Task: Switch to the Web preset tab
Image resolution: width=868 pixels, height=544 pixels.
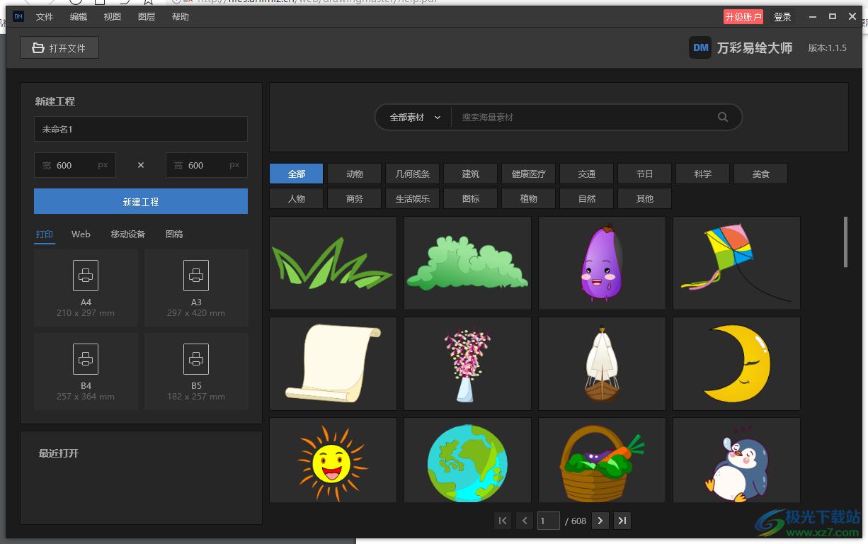Action: pyautogui.click(x=81, y=234)
